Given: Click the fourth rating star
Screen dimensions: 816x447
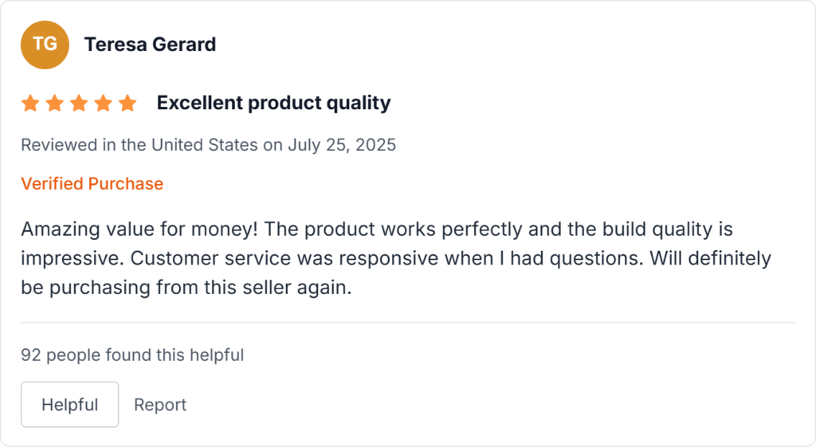Looking at the screenshot, I should pyautogui.click(x=103, y=103).
